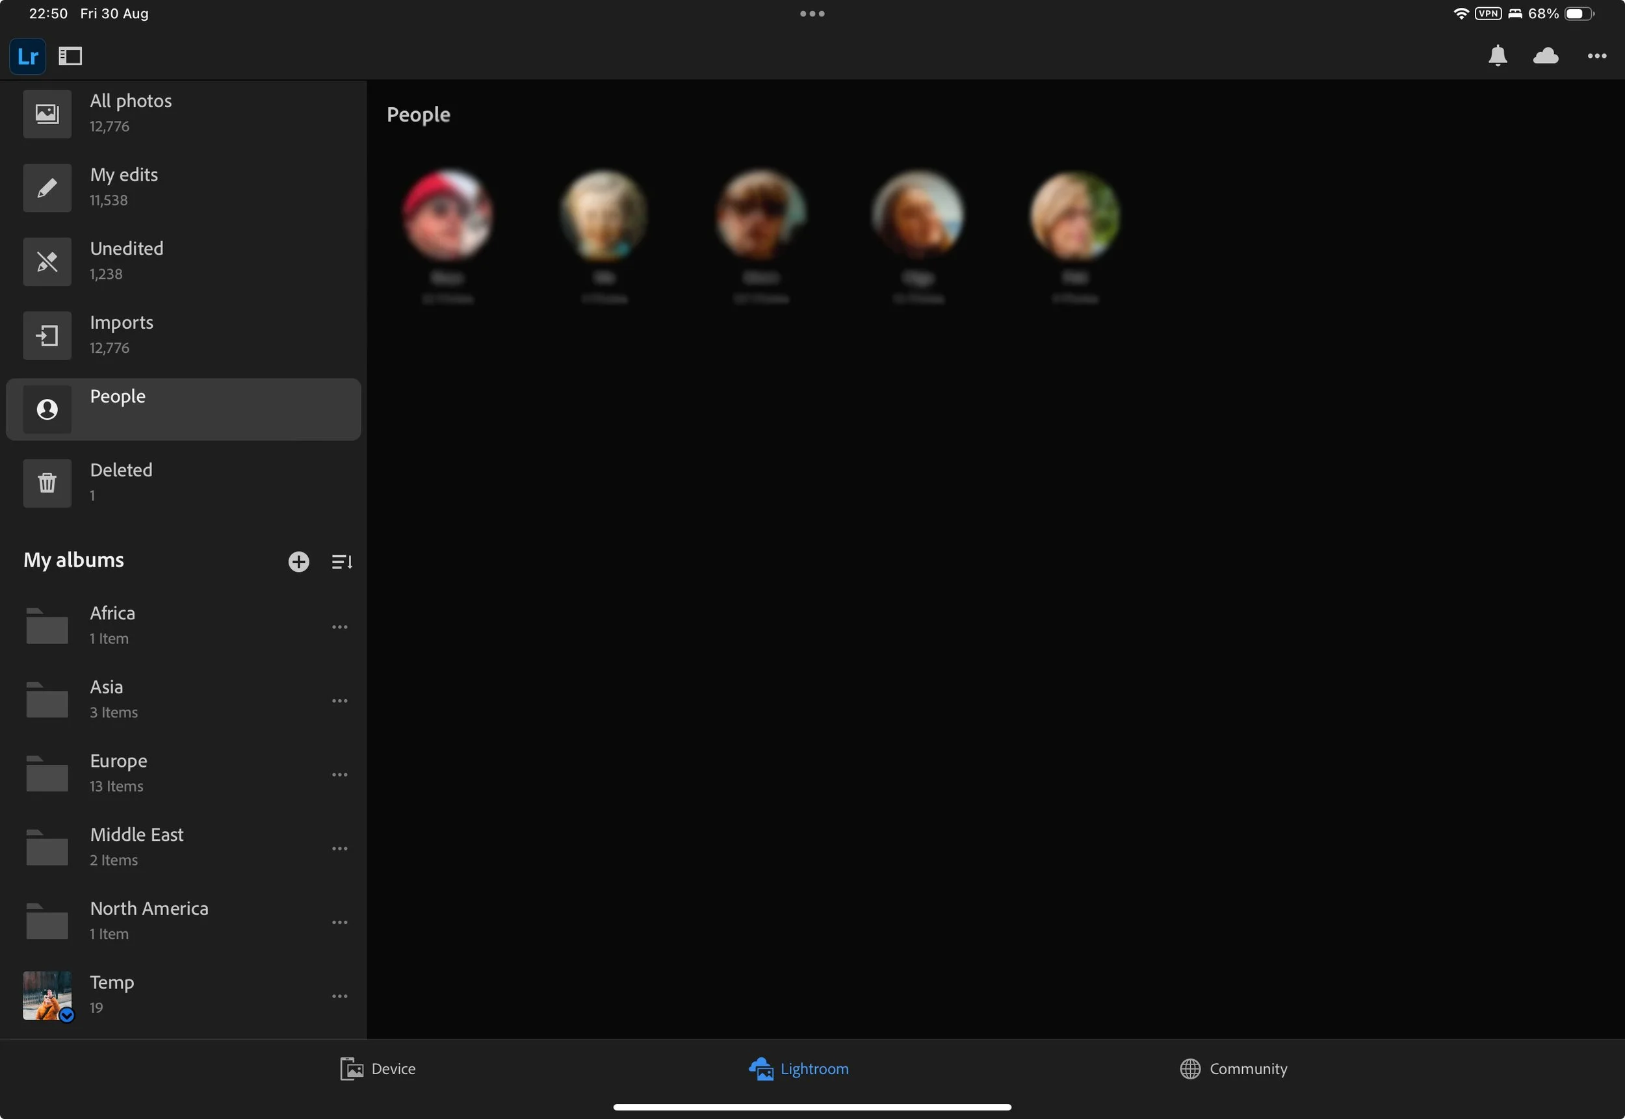Open Africa folder options menu

tap(339, 627)
